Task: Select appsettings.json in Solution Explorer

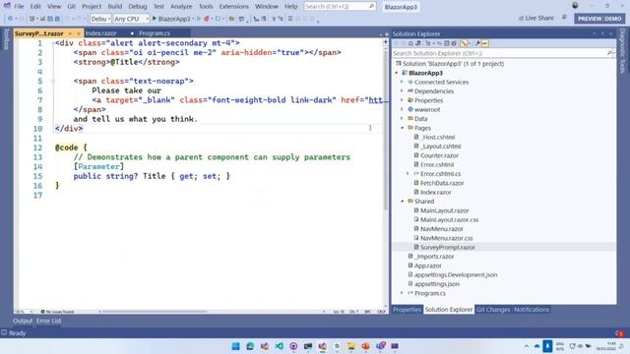Action: [436, 284]
